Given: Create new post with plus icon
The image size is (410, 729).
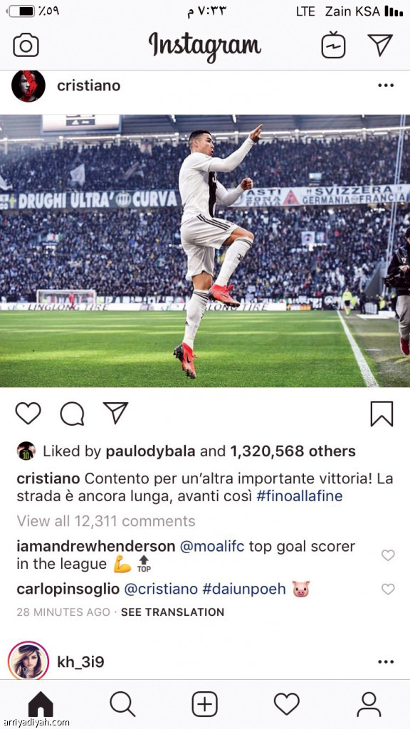Looking at the screenshot, I should 204,704.
